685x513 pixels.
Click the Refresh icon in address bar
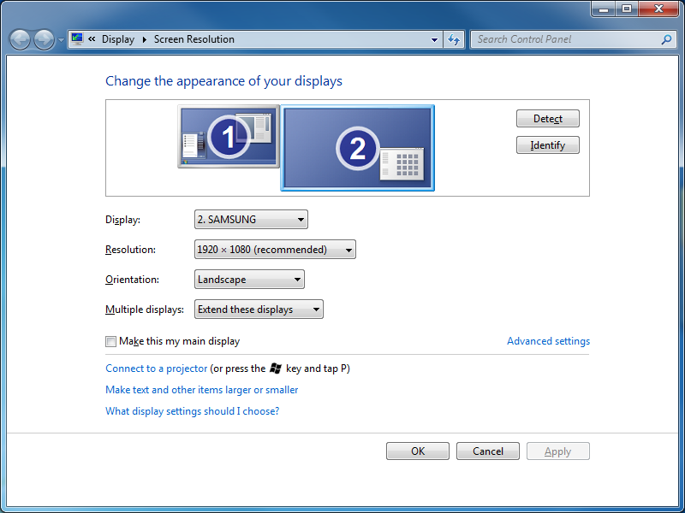tap(454, 39)
